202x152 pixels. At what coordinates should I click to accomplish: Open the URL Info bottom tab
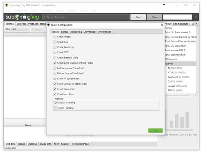coord(11,144)
